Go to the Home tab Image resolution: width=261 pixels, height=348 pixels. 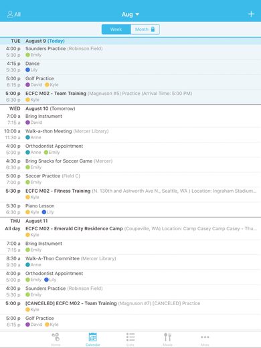click(x=56, y=339)
